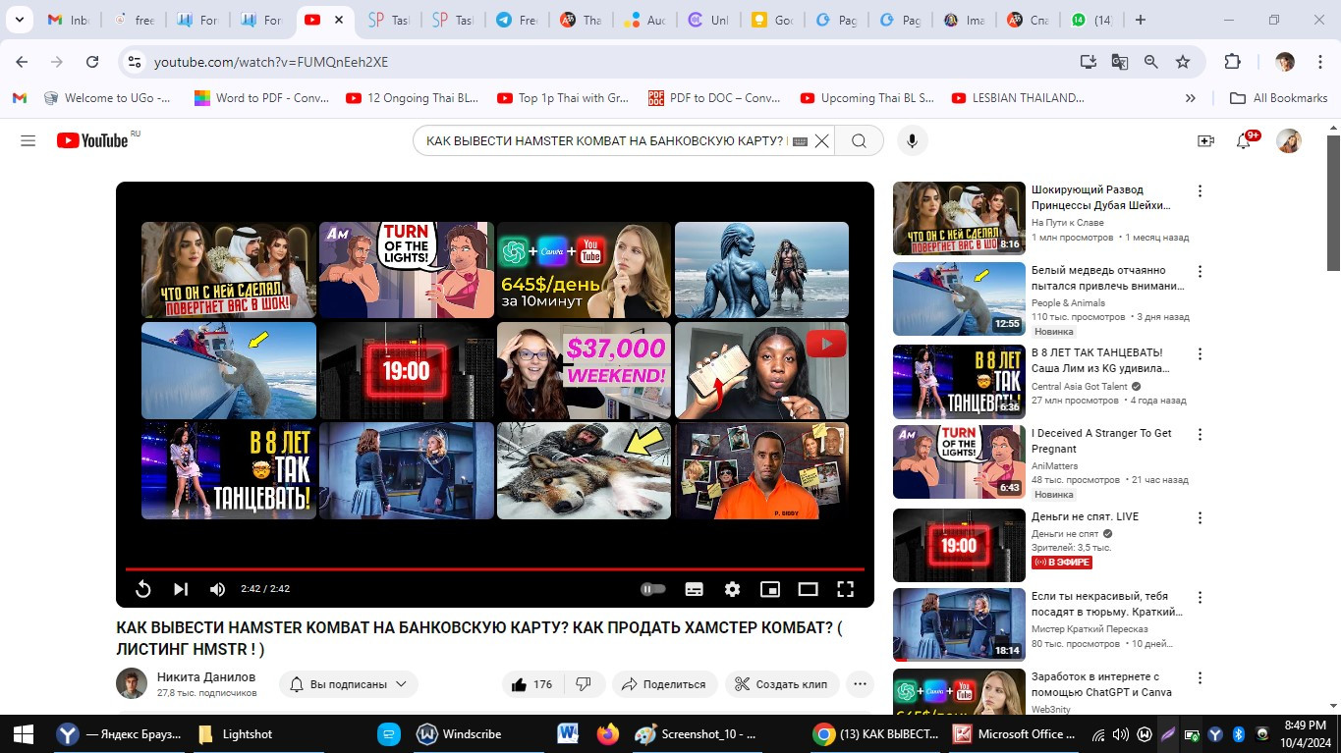Viewport: 1341px width, 753px height.
Task: Open the Шокирующий Развод Принцессы Дубая sidebar title
Action: pos(1101,197)
